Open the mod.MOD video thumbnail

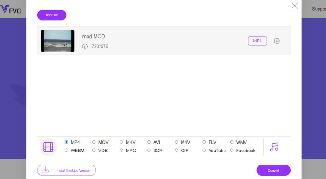[x=58, y=41]
